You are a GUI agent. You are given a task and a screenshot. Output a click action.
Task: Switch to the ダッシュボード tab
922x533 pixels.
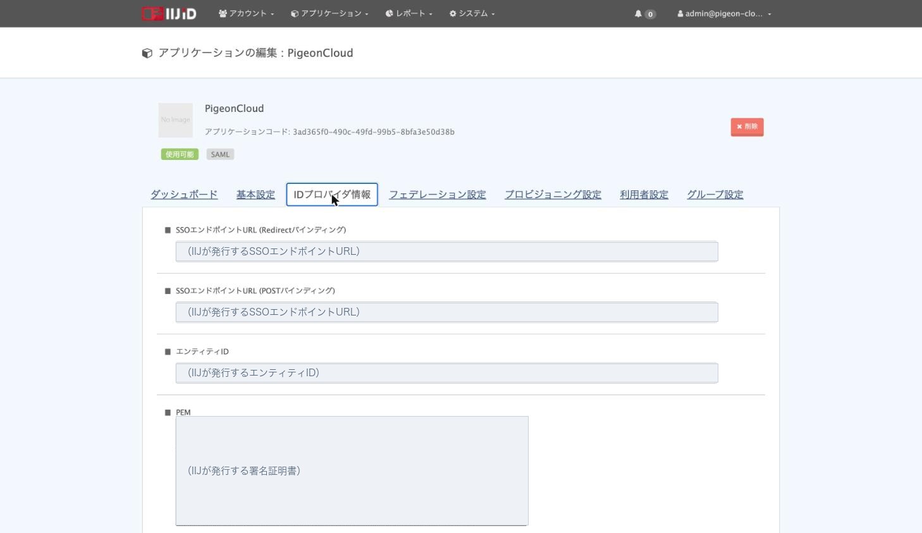point(184,195)
